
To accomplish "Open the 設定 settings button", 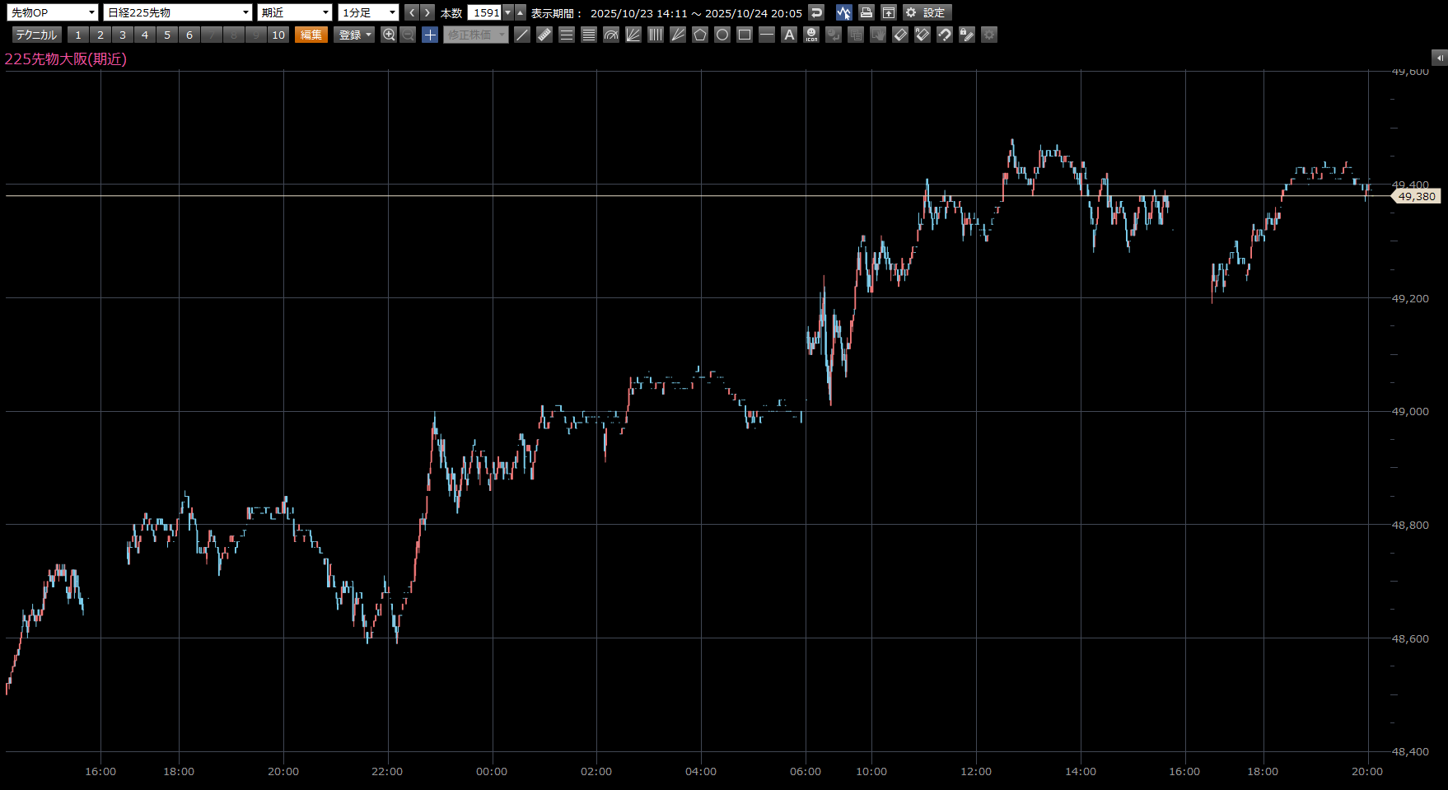I will click(x=927, y=12).
